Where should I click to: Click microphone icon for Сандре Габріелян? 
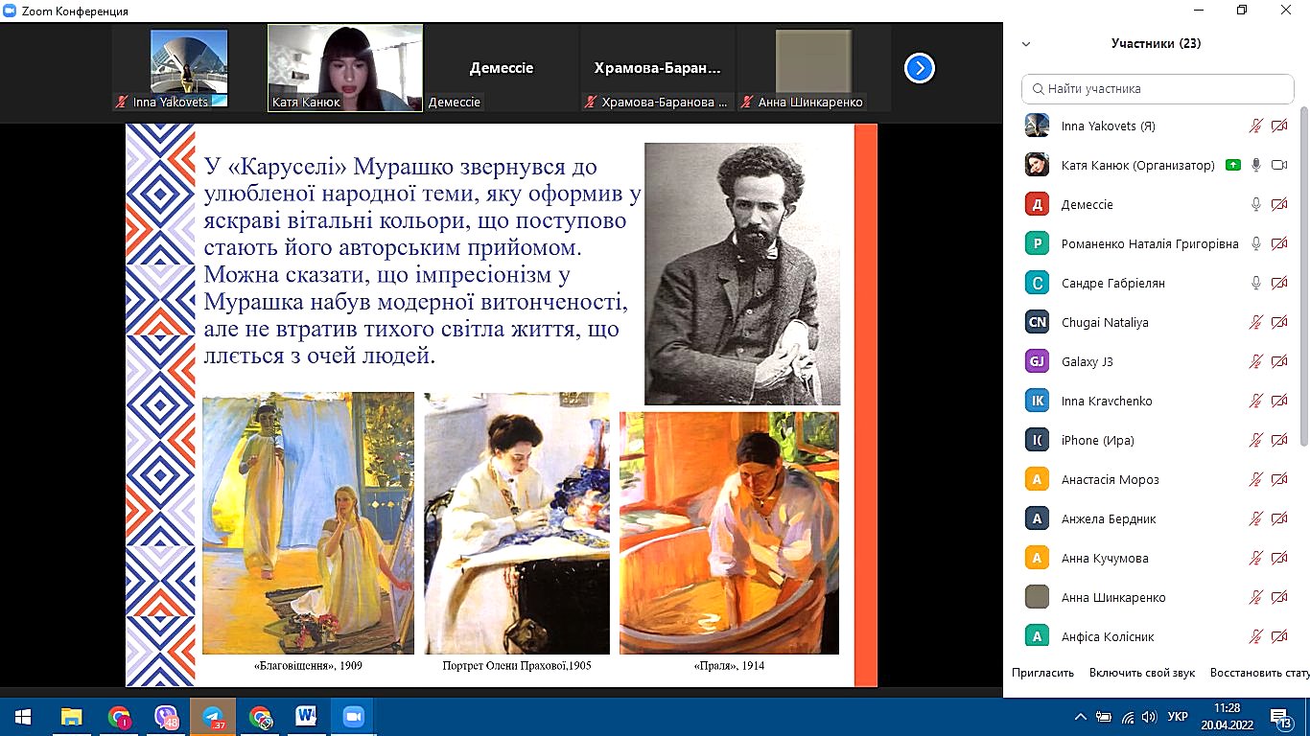pyautogui.click(x=1255, y=283)
